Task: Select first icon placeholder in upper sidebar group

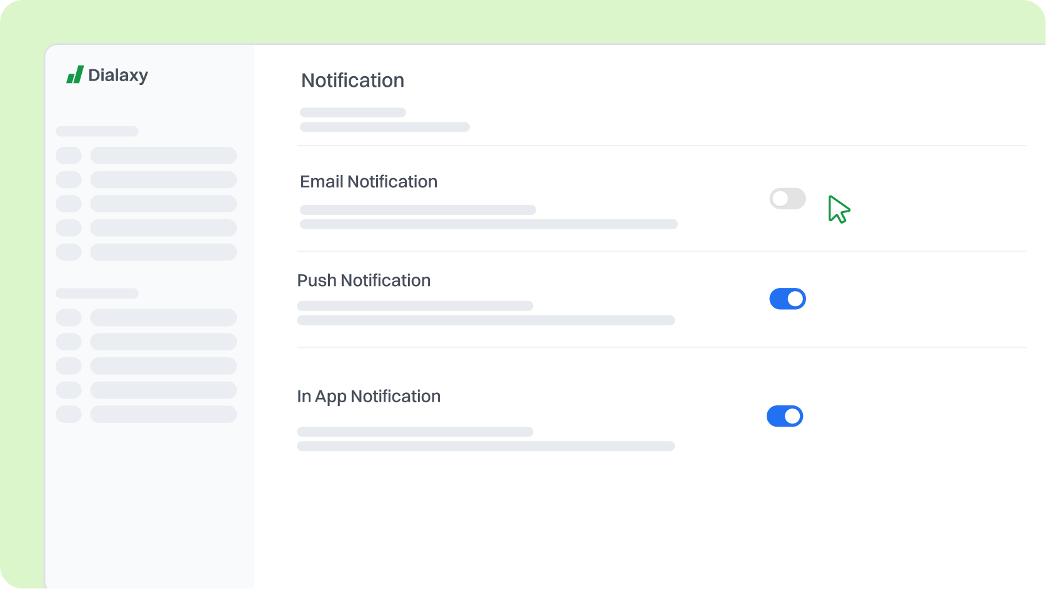Action: (69, 156)
